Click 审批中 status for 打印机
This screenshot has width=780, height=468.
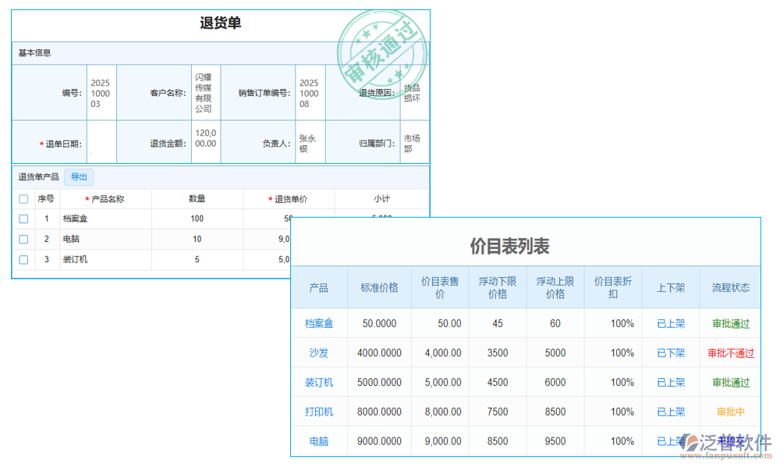tap(730, 411)
